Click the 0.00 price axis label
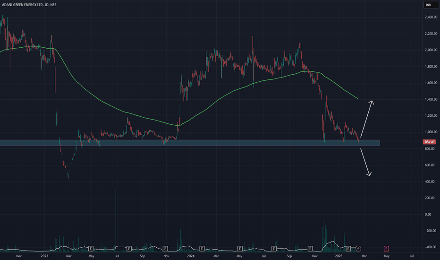This screenshot has height=260, width=440. (x=428, y=215)
